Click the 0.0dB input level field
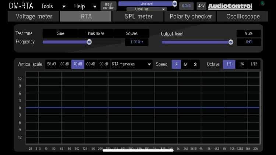The height and width of the screenshot is (155, 276). [x=186, y=6]
